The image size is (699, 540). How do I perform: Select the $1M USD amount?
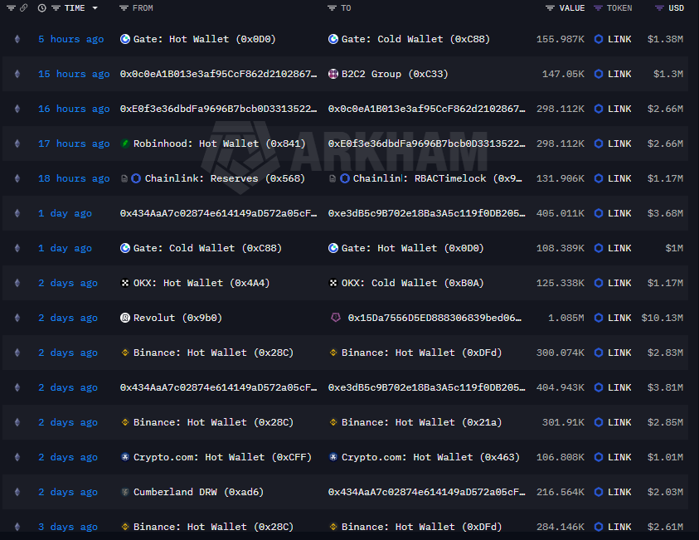(x=674, y=248)
